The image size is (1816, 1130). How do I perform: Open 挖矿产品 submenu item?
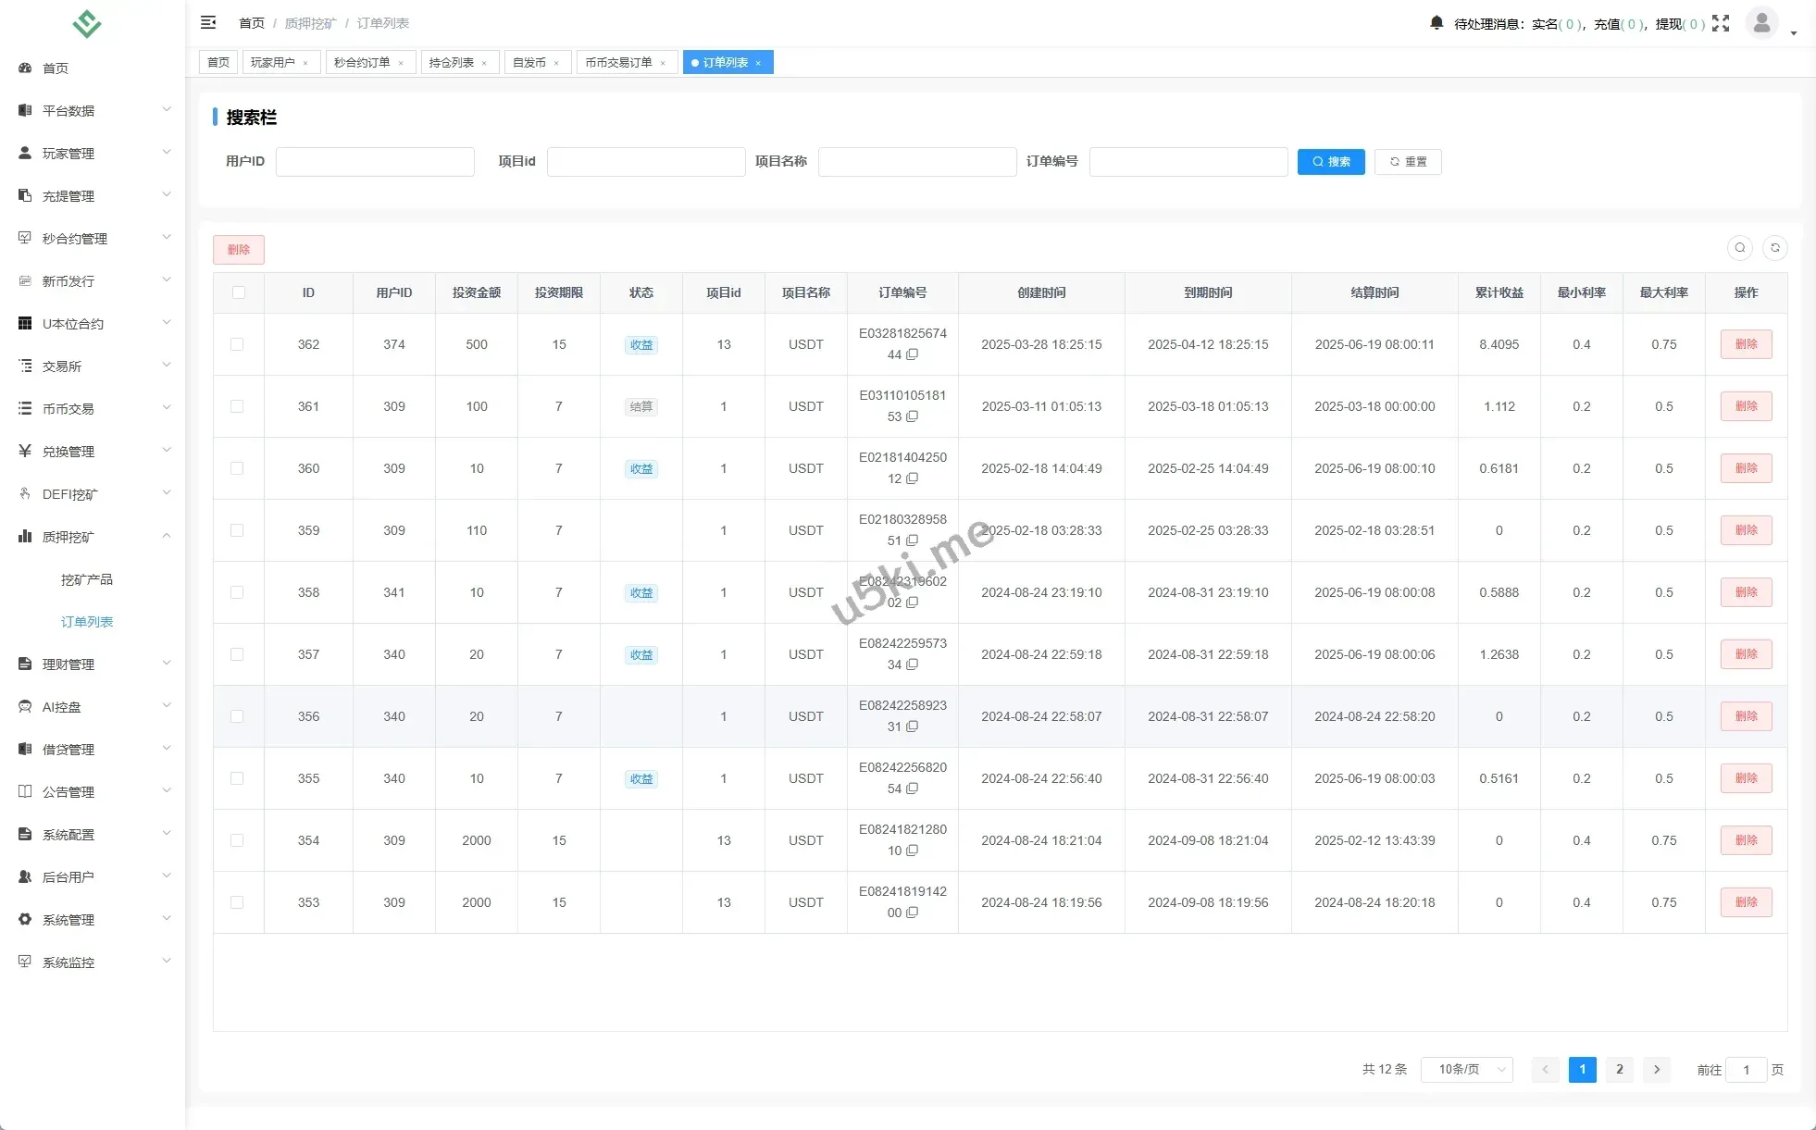click(x=87, y=579)
